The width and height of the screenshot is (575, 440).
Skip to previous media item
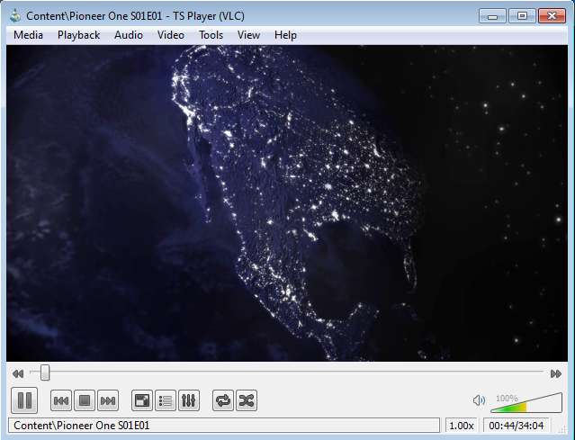[61, 400]
